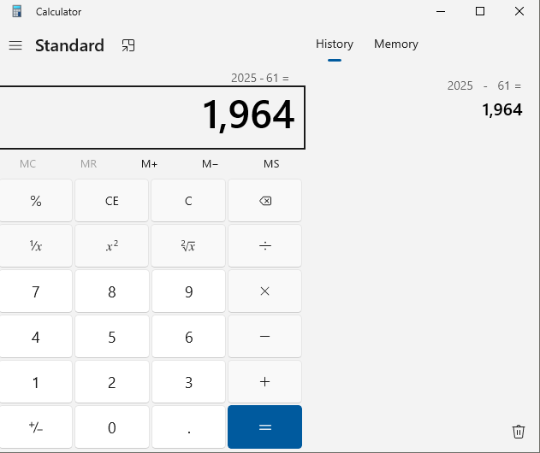Click the digit 0 key
This screenshot has height=453, width=540.
(x=112, y=427)
